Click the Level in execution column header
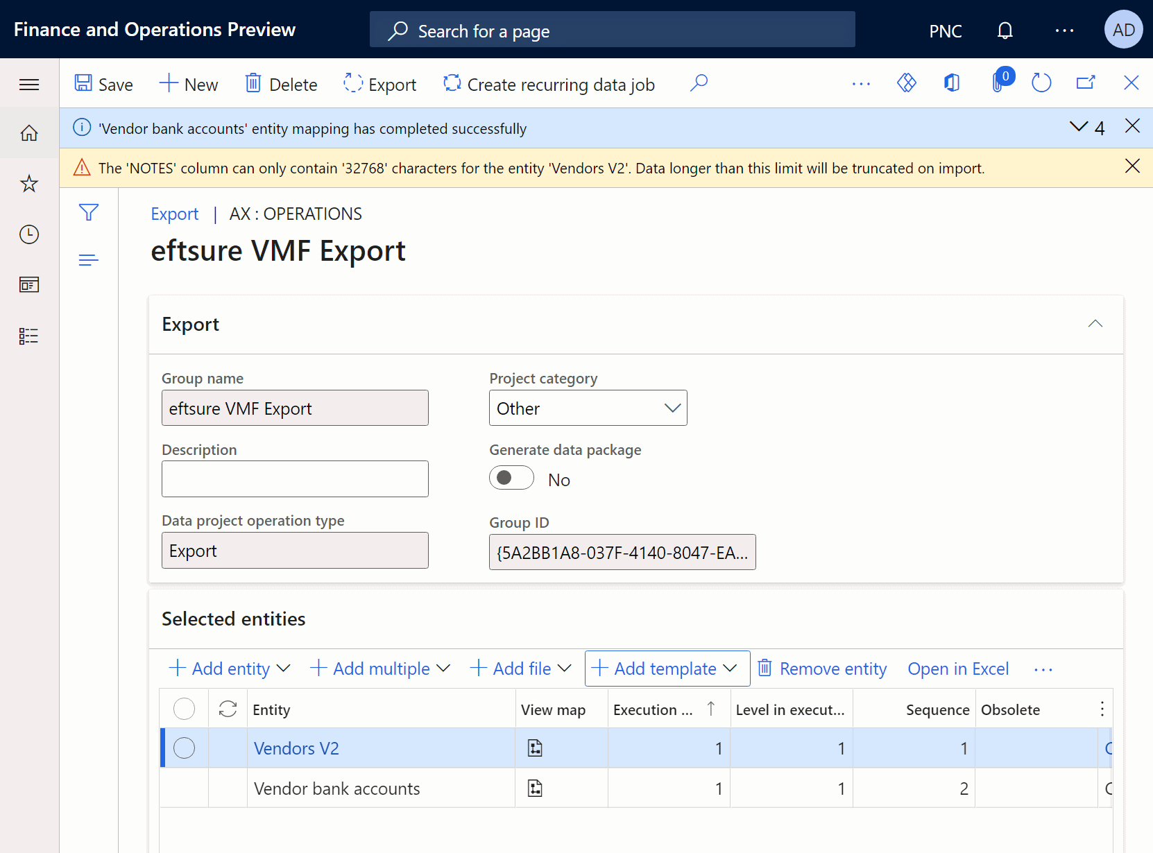This screenshot has height=853, width=1153. 792,709
